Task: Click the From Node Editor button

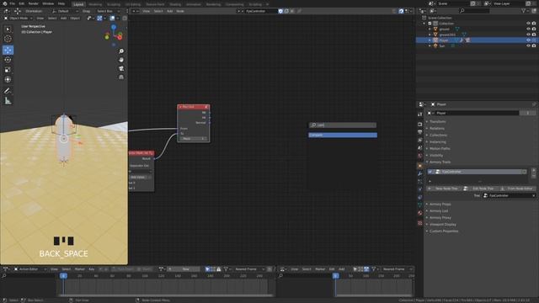Action: [x=518, y=189]
